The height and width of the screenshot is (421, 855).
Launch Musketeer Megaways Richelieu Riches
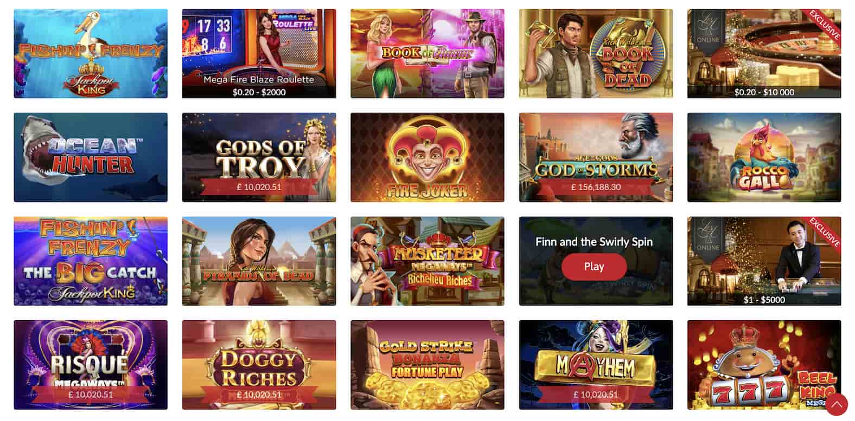[427, 261]
